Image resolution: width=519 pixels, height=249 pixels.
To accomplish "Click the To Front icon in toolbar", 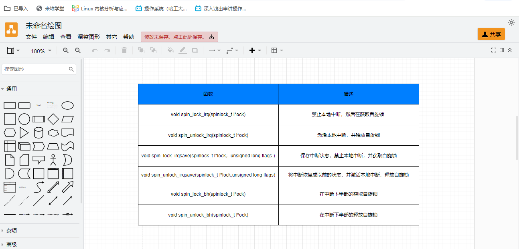I will click(x=141, y=50).
